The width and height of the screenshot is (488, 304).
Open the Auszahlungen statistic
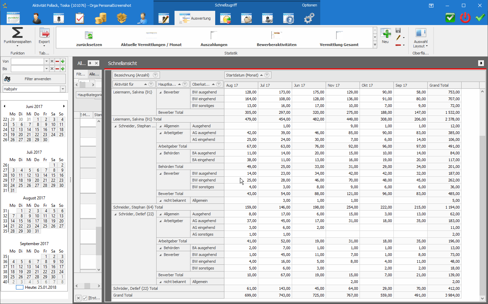[214, 39]
